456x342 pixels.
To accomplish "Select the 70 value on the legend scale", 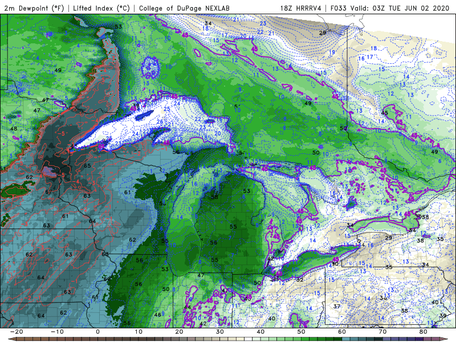I will point(382,332).
